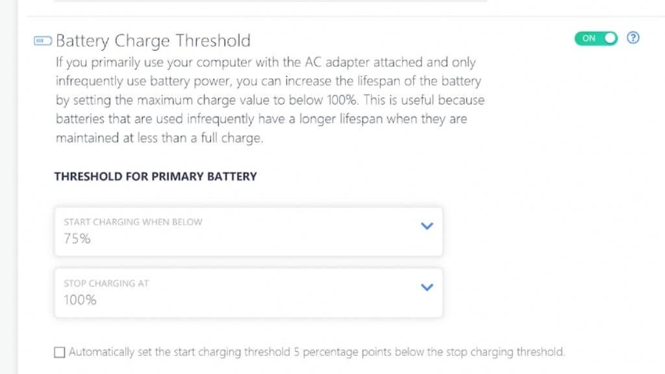The width and height of the screenshot is (665, 374).
Task: Turn off the Battery Charge Threshold toggle
Action: [596, 38]
